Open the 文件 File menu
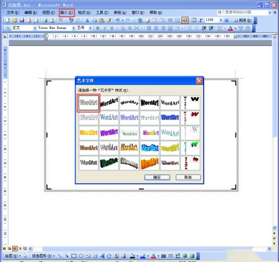Image resolution: width=279 pixels, height=262 pixels. (13, 13)
